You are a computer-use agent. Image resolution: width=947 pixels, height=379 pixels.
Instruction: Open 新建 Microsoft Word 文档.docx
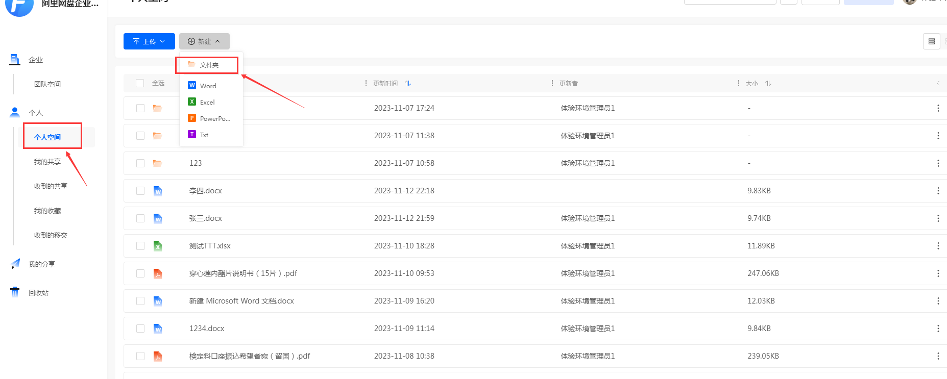241,301
